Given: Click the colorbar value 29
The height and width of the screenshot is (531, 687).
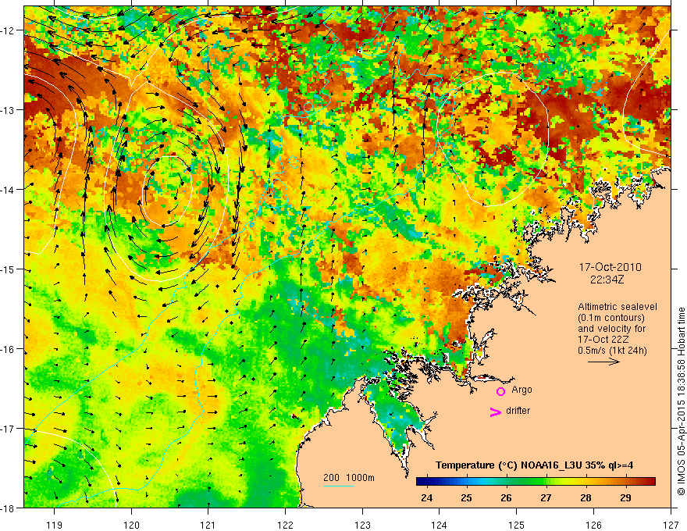Looking at the screenshot, I should tap(625, 498).
